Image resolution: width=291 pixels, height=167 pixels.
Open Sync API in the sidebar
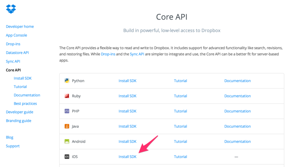13,61
